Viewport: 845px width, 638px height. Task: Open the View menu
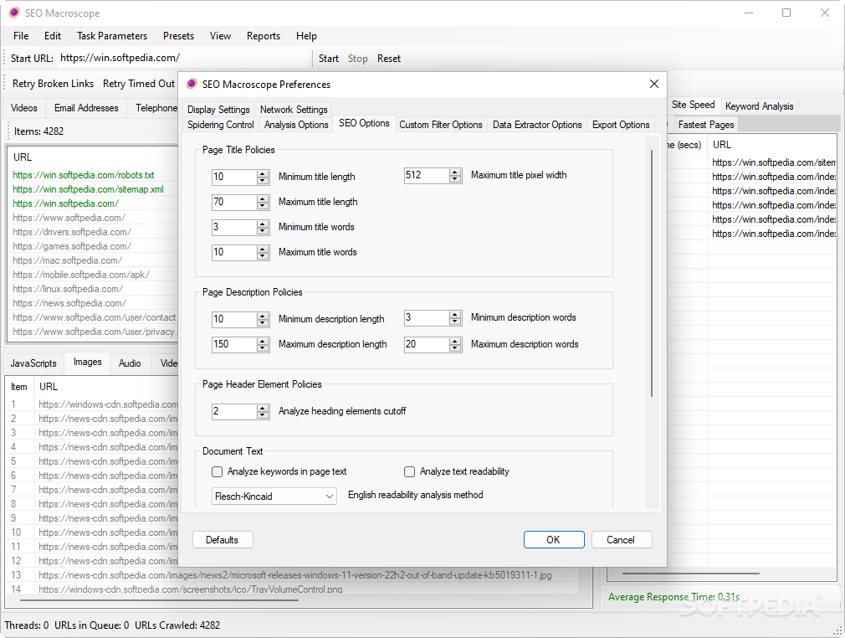point(220,36)
